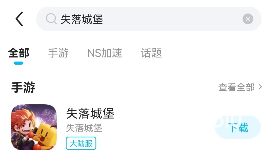Click the gray 失落城堡 subtitle text
This screenshot has height=158, width=273.
84,128
